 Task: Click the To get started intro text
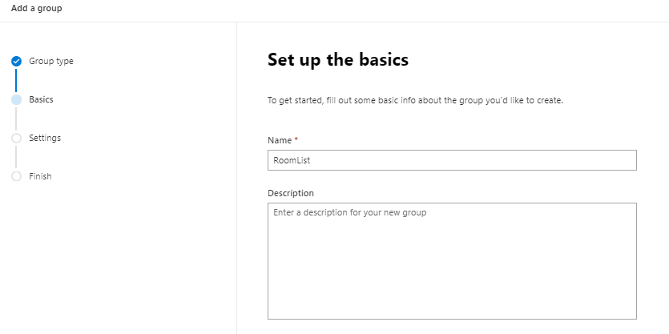415,101
